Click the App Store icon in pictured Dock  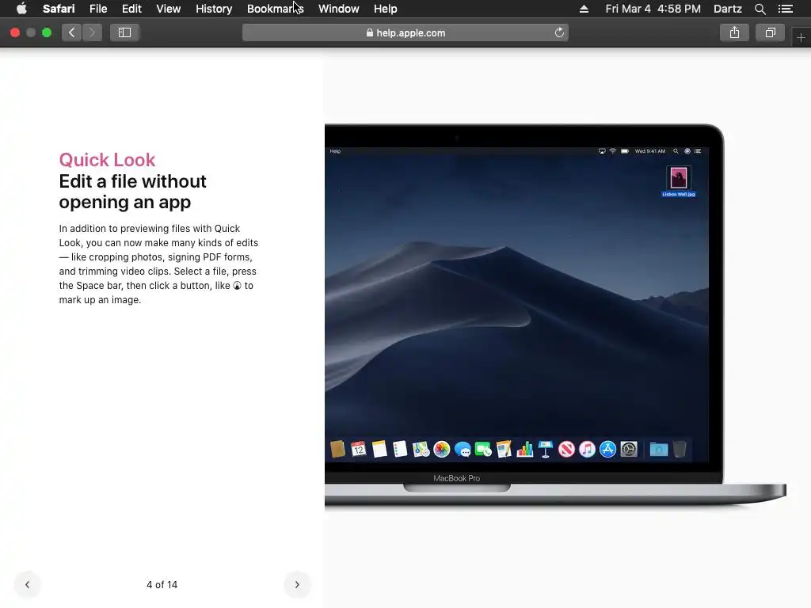(x=607, y=449)
